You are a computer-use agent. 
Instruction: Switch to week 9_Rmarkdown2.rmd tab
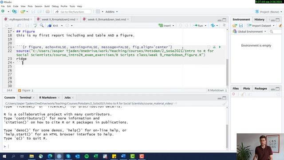click(x=58, y=20)
